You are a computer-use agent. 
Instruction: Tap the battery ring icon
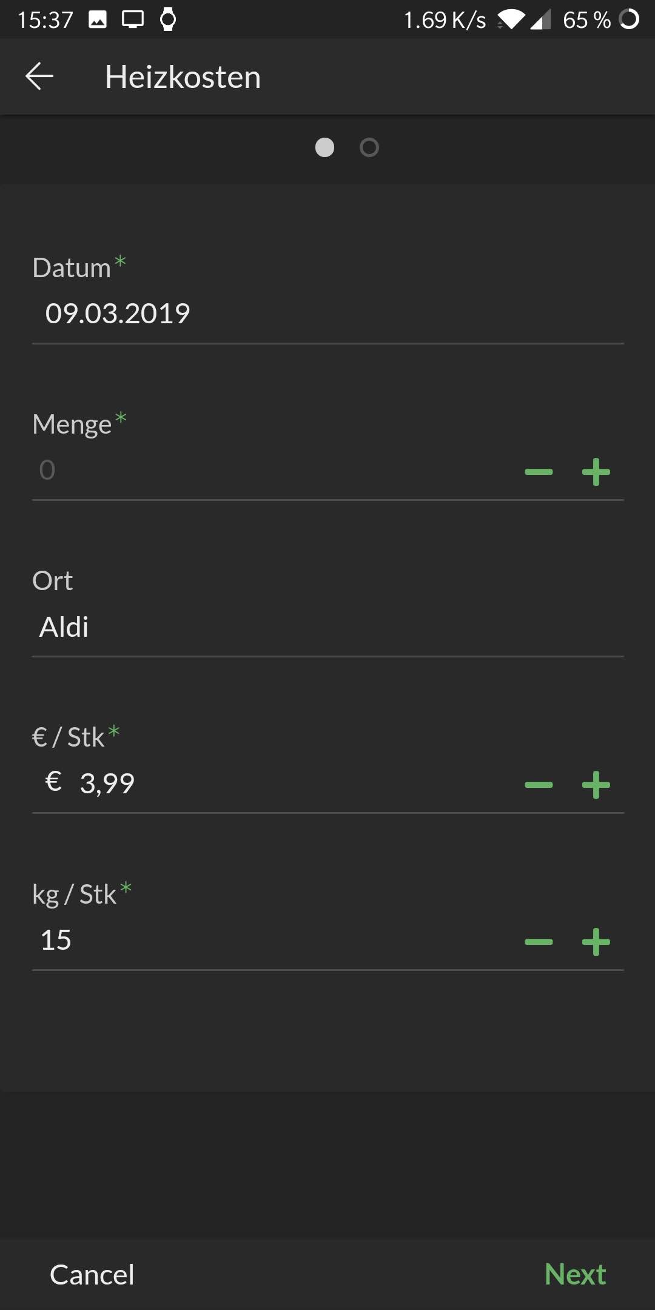(x=629, y=19)
